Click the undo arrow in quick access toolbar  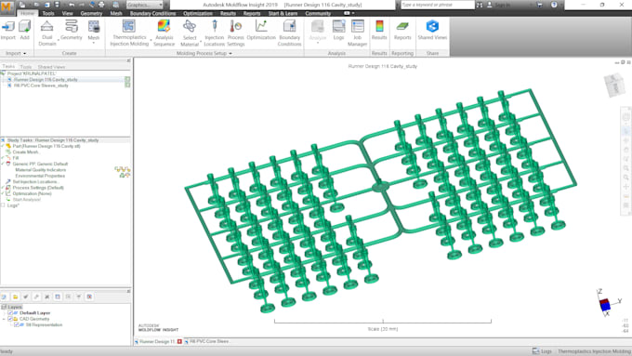point(72,5)
